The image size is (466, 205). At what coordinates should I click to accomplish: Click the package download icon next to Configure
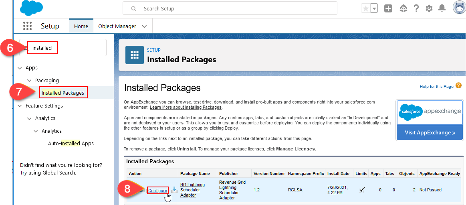click(174, 190)
